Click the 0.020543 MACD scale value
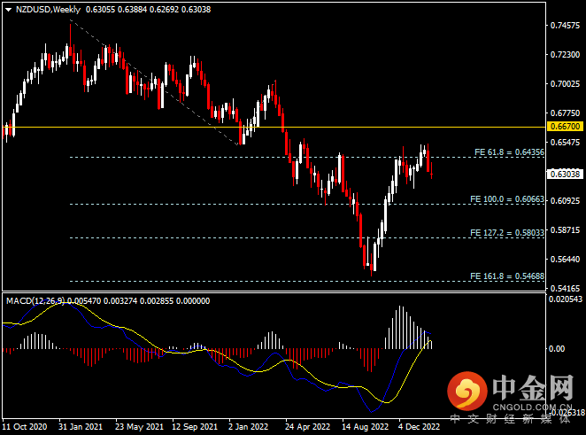 pyautogui.click(x=566, y=299)
